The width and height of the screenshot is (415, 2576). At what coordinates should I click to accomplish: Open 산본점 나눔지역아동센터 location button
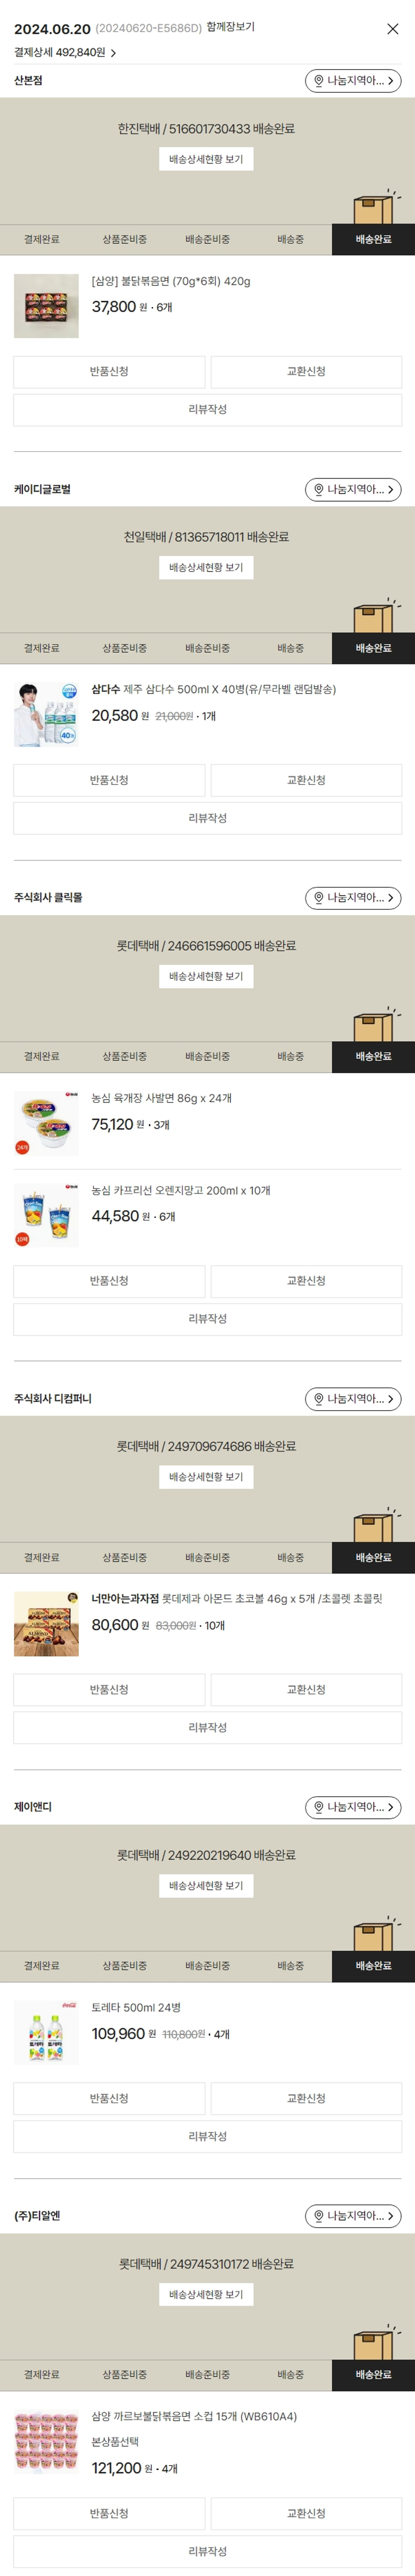pos(352,81)
